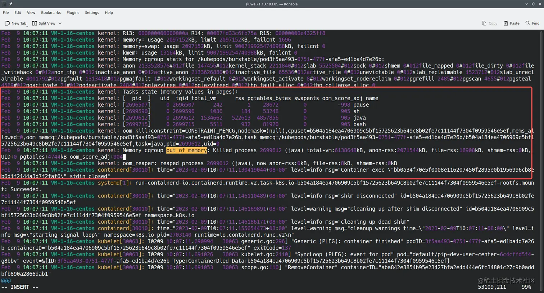The width and height of the screenshot is (544, 293).
Task: Click the Paste toolbar button
Action: pos(511,23)
